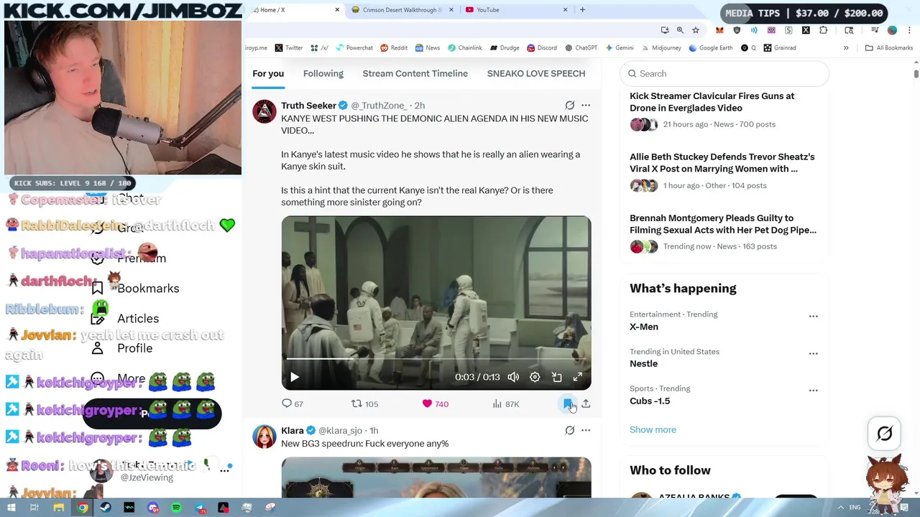Click Windows Start button

click(11, 508)
